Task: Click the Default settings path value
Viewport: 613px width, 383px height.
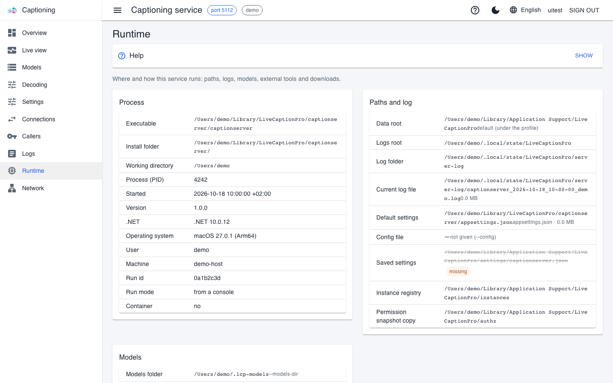Action: (516, 218)
